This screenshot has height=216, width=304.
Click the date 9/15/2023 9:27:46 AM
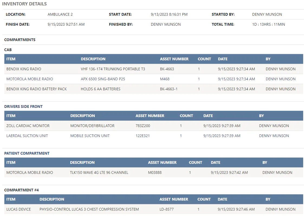(x=236, y=210)
